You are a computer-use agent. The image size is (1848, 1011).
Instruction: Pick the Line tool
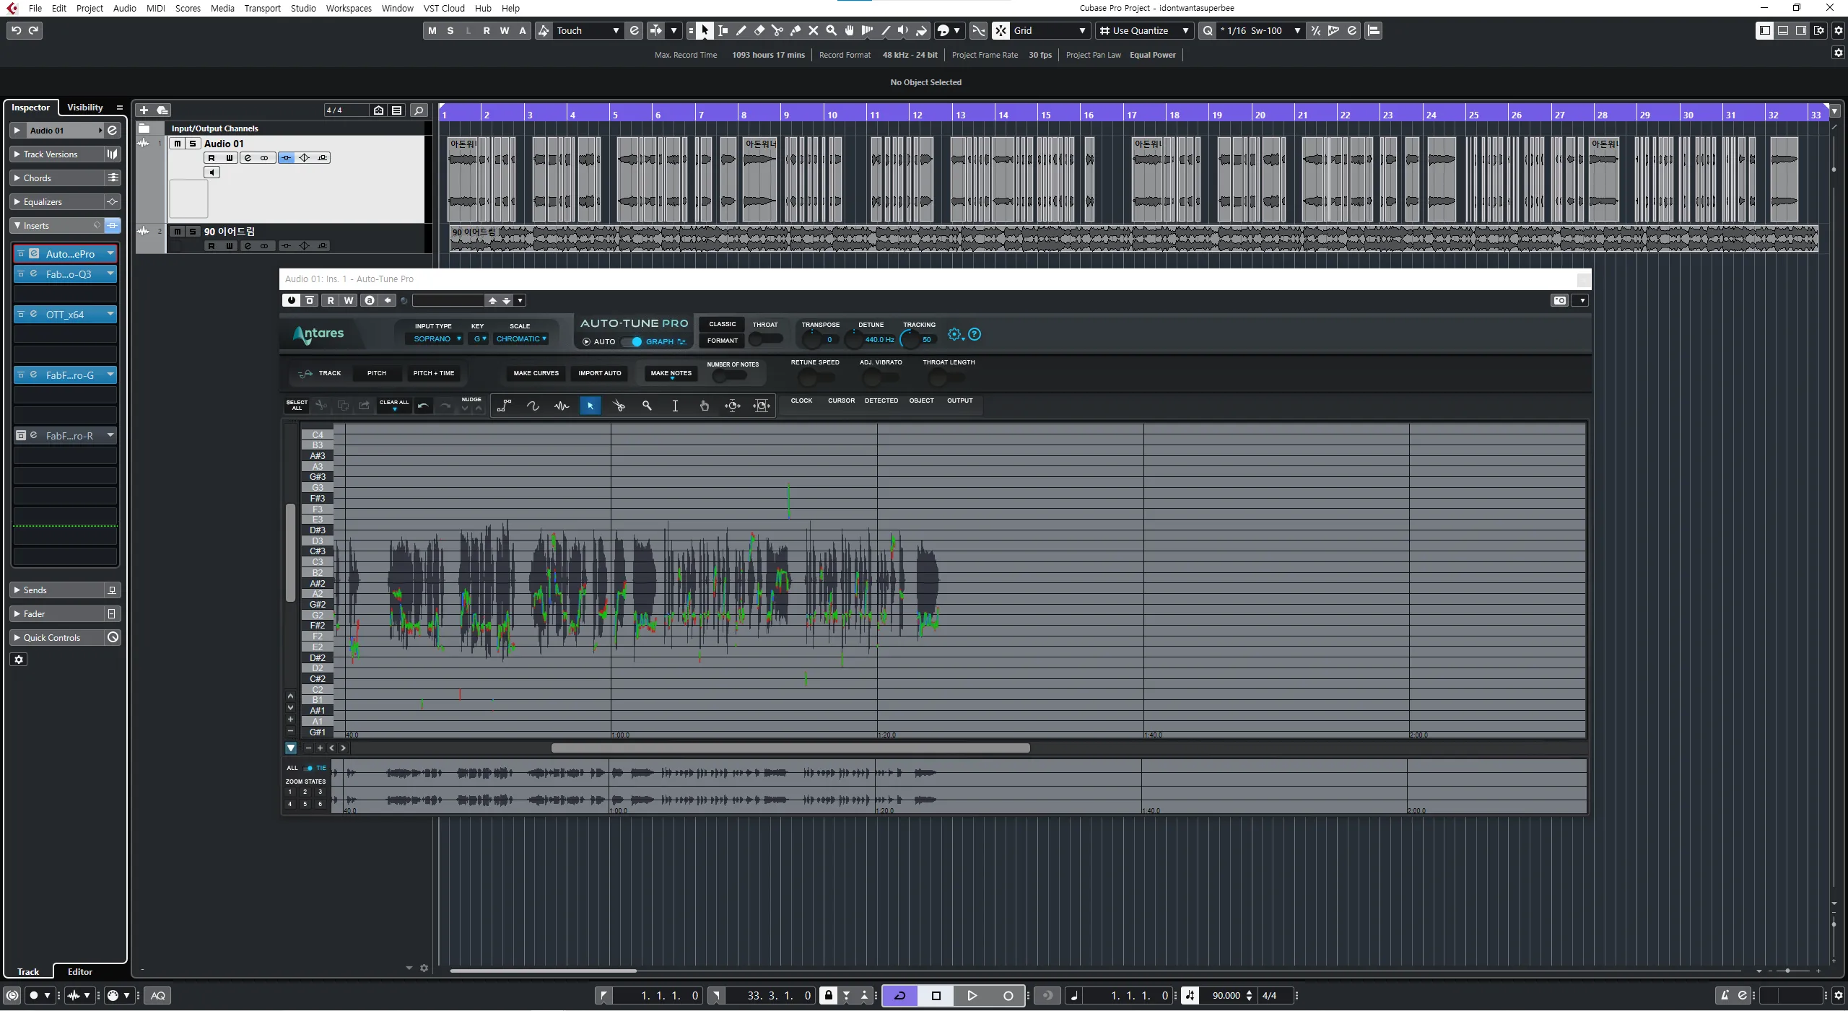885,30
